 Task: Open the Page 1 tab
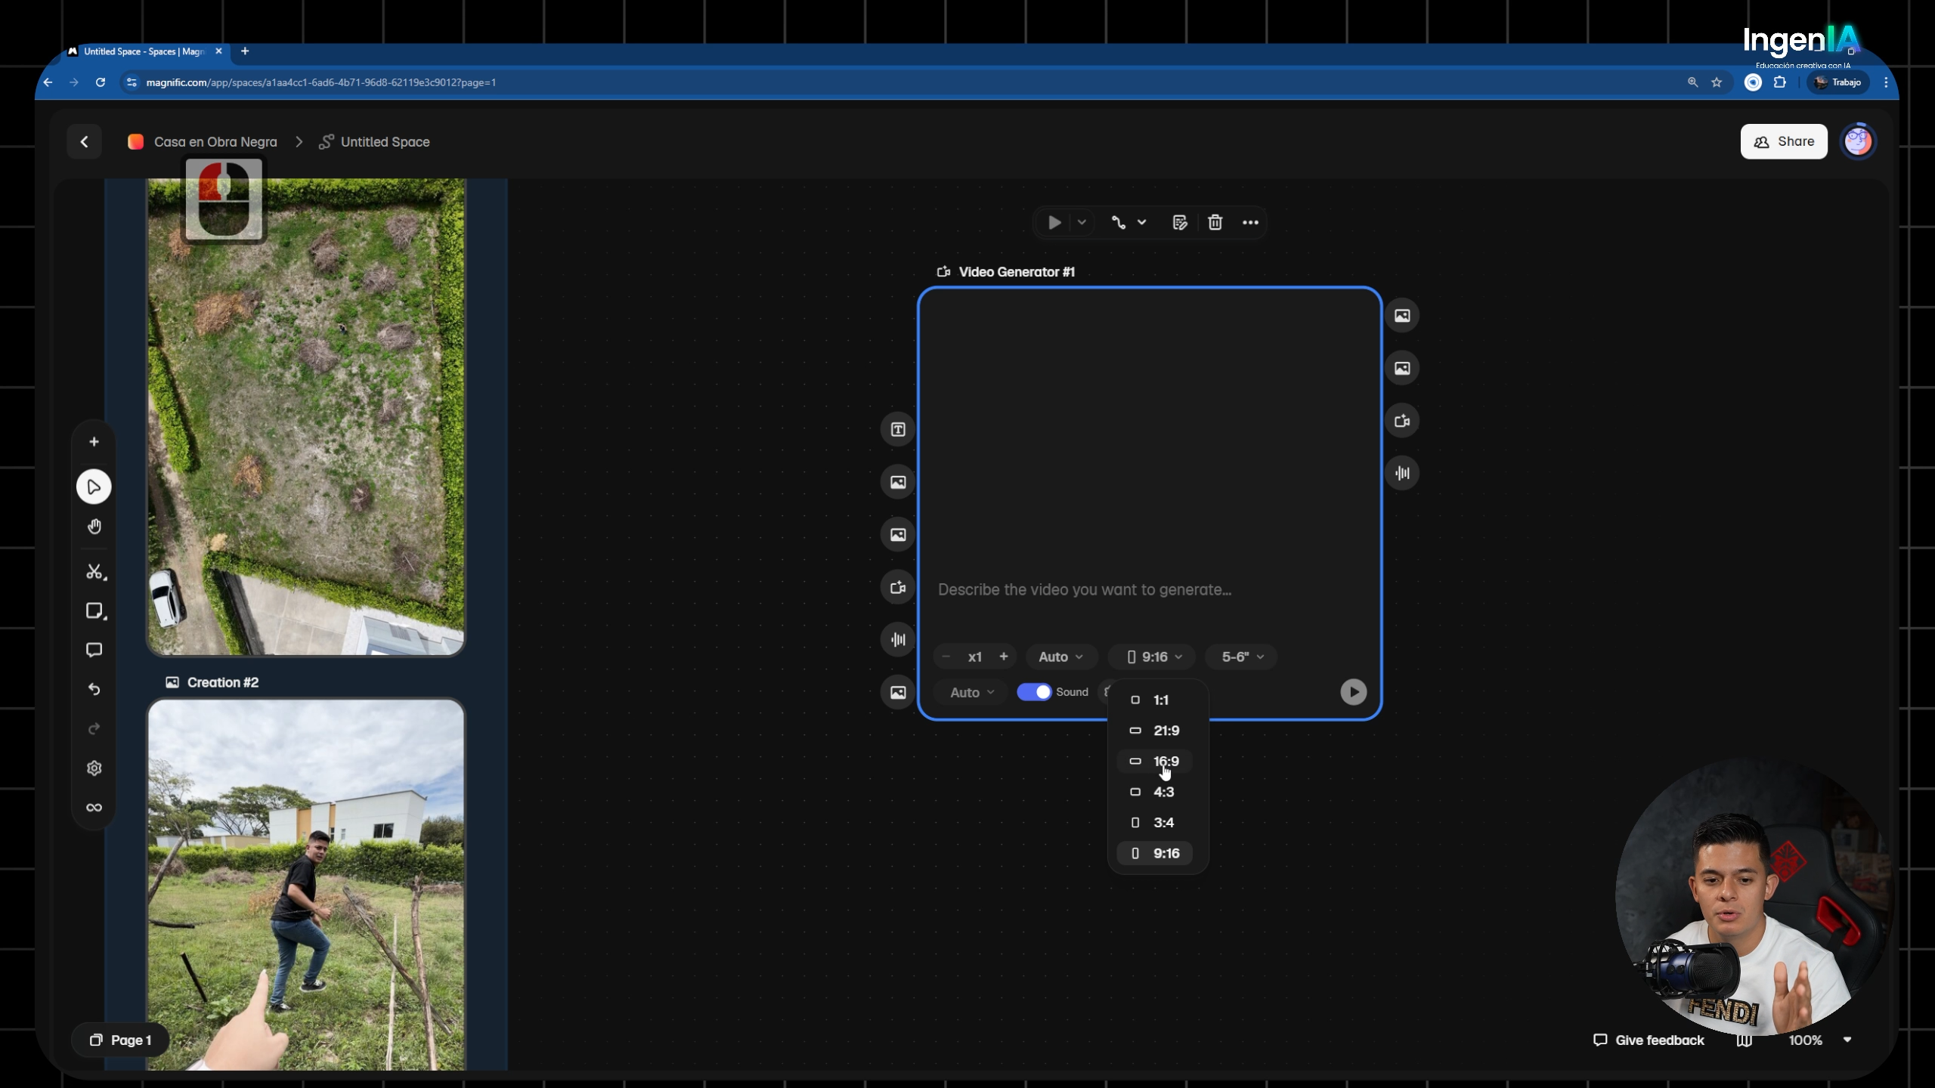point(121,1040)
